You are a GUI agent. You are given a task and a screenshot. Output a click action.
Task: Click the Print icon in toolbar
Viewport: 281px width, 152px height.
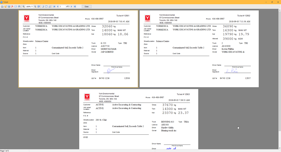[2, 6]
